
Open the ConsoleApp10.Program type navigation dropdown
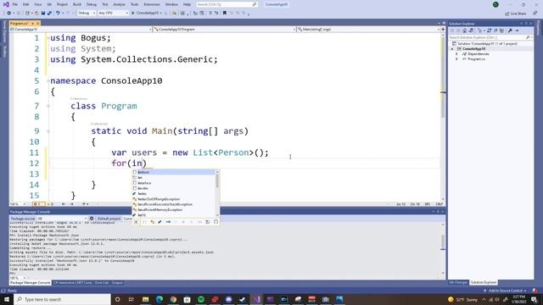point(224,30)
